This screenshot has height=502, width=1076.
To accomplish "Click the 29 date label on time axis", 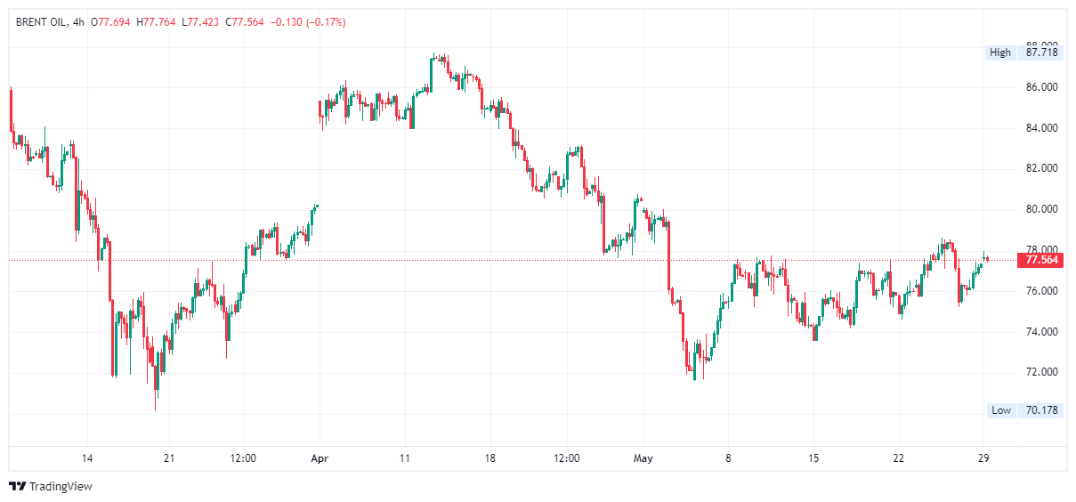I will click(x=983, y=458).
